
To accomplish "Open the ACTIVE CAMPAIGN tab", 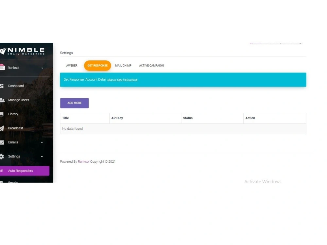I will click(151, 65).
